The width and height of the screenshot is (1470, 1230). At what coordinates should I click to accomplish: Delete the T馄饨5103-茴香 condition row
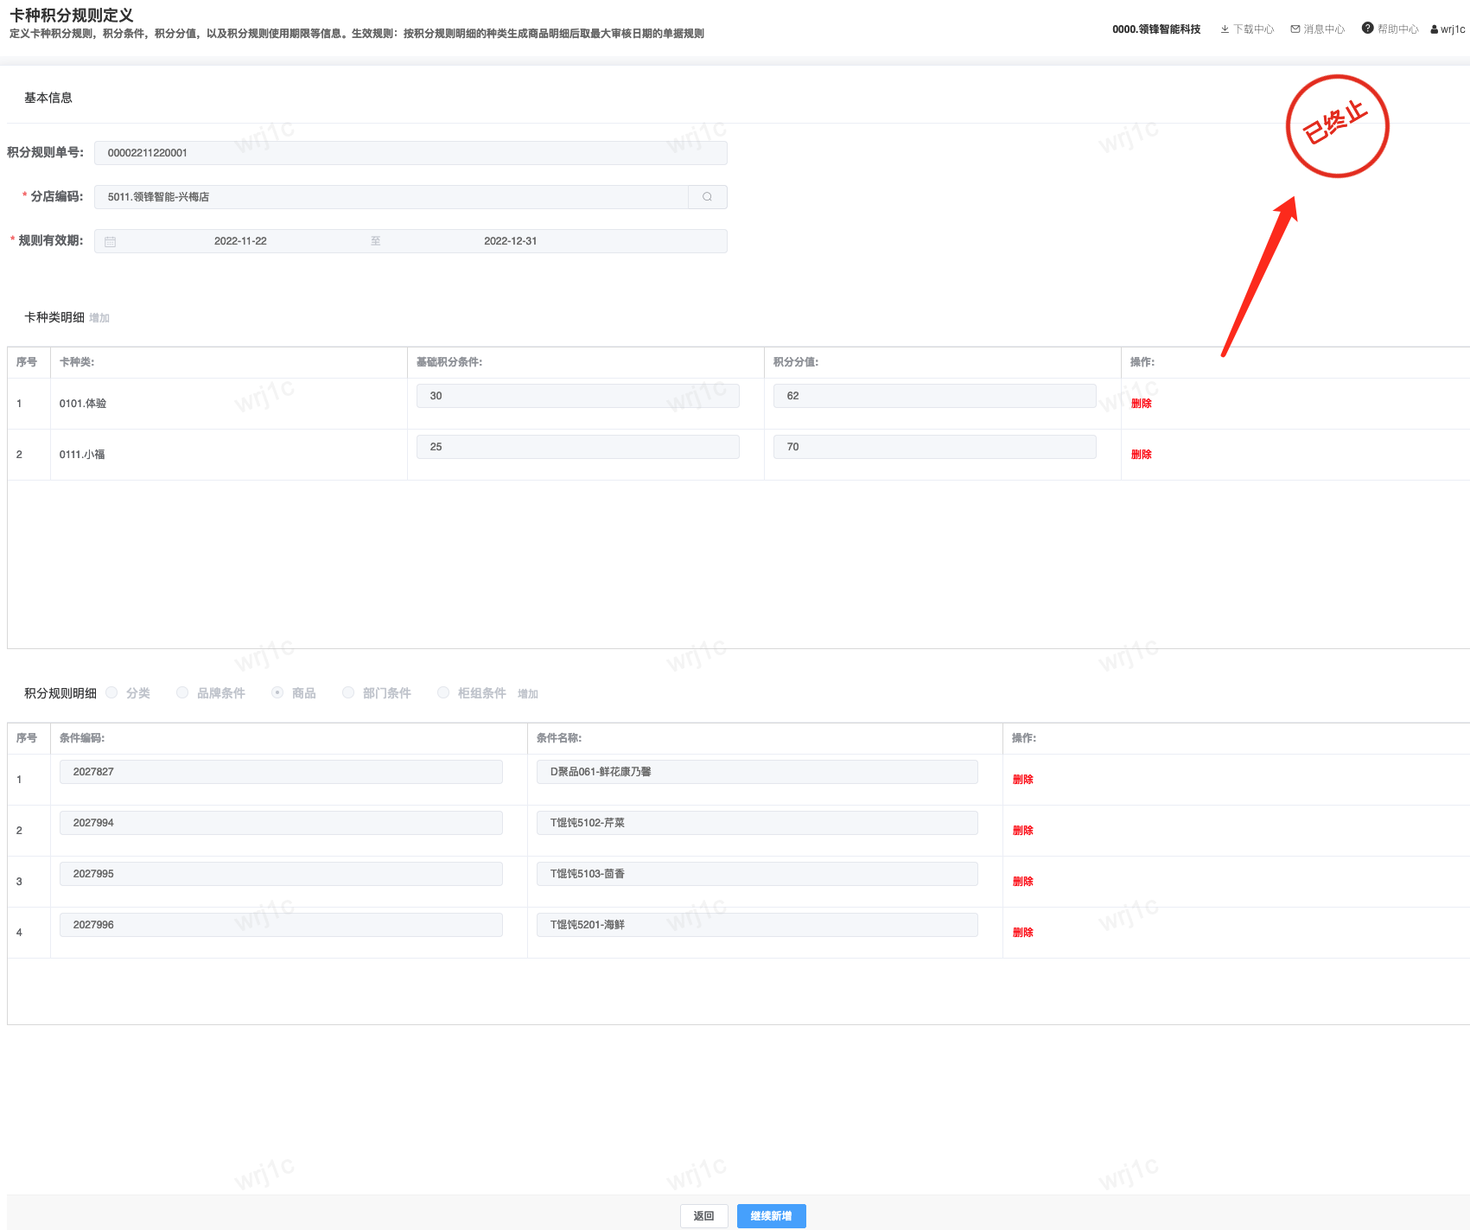(1023, 882)
